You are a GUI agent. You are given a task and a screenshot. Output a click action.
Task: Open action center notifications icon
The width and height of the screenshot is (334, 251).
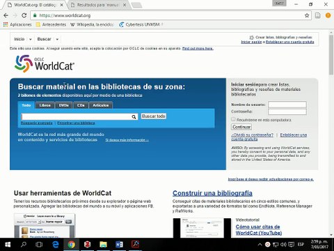point(291,245)
